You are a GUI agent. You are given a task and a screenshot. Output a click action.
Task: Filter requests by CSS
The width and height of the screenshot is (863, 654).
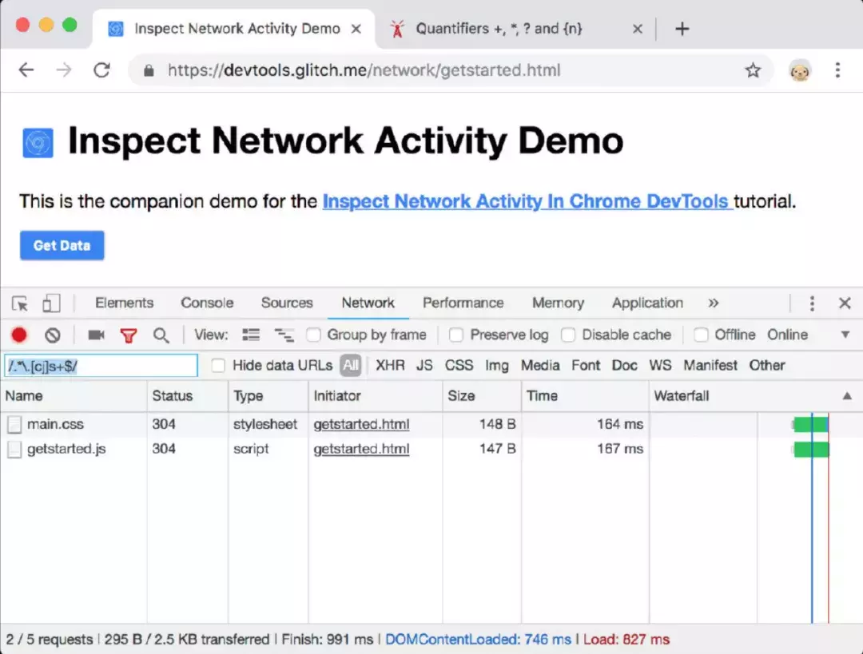tap(459, 365)
